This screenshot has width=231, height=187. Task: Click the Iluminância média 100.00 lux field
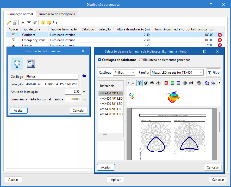[x=73, y=99]
